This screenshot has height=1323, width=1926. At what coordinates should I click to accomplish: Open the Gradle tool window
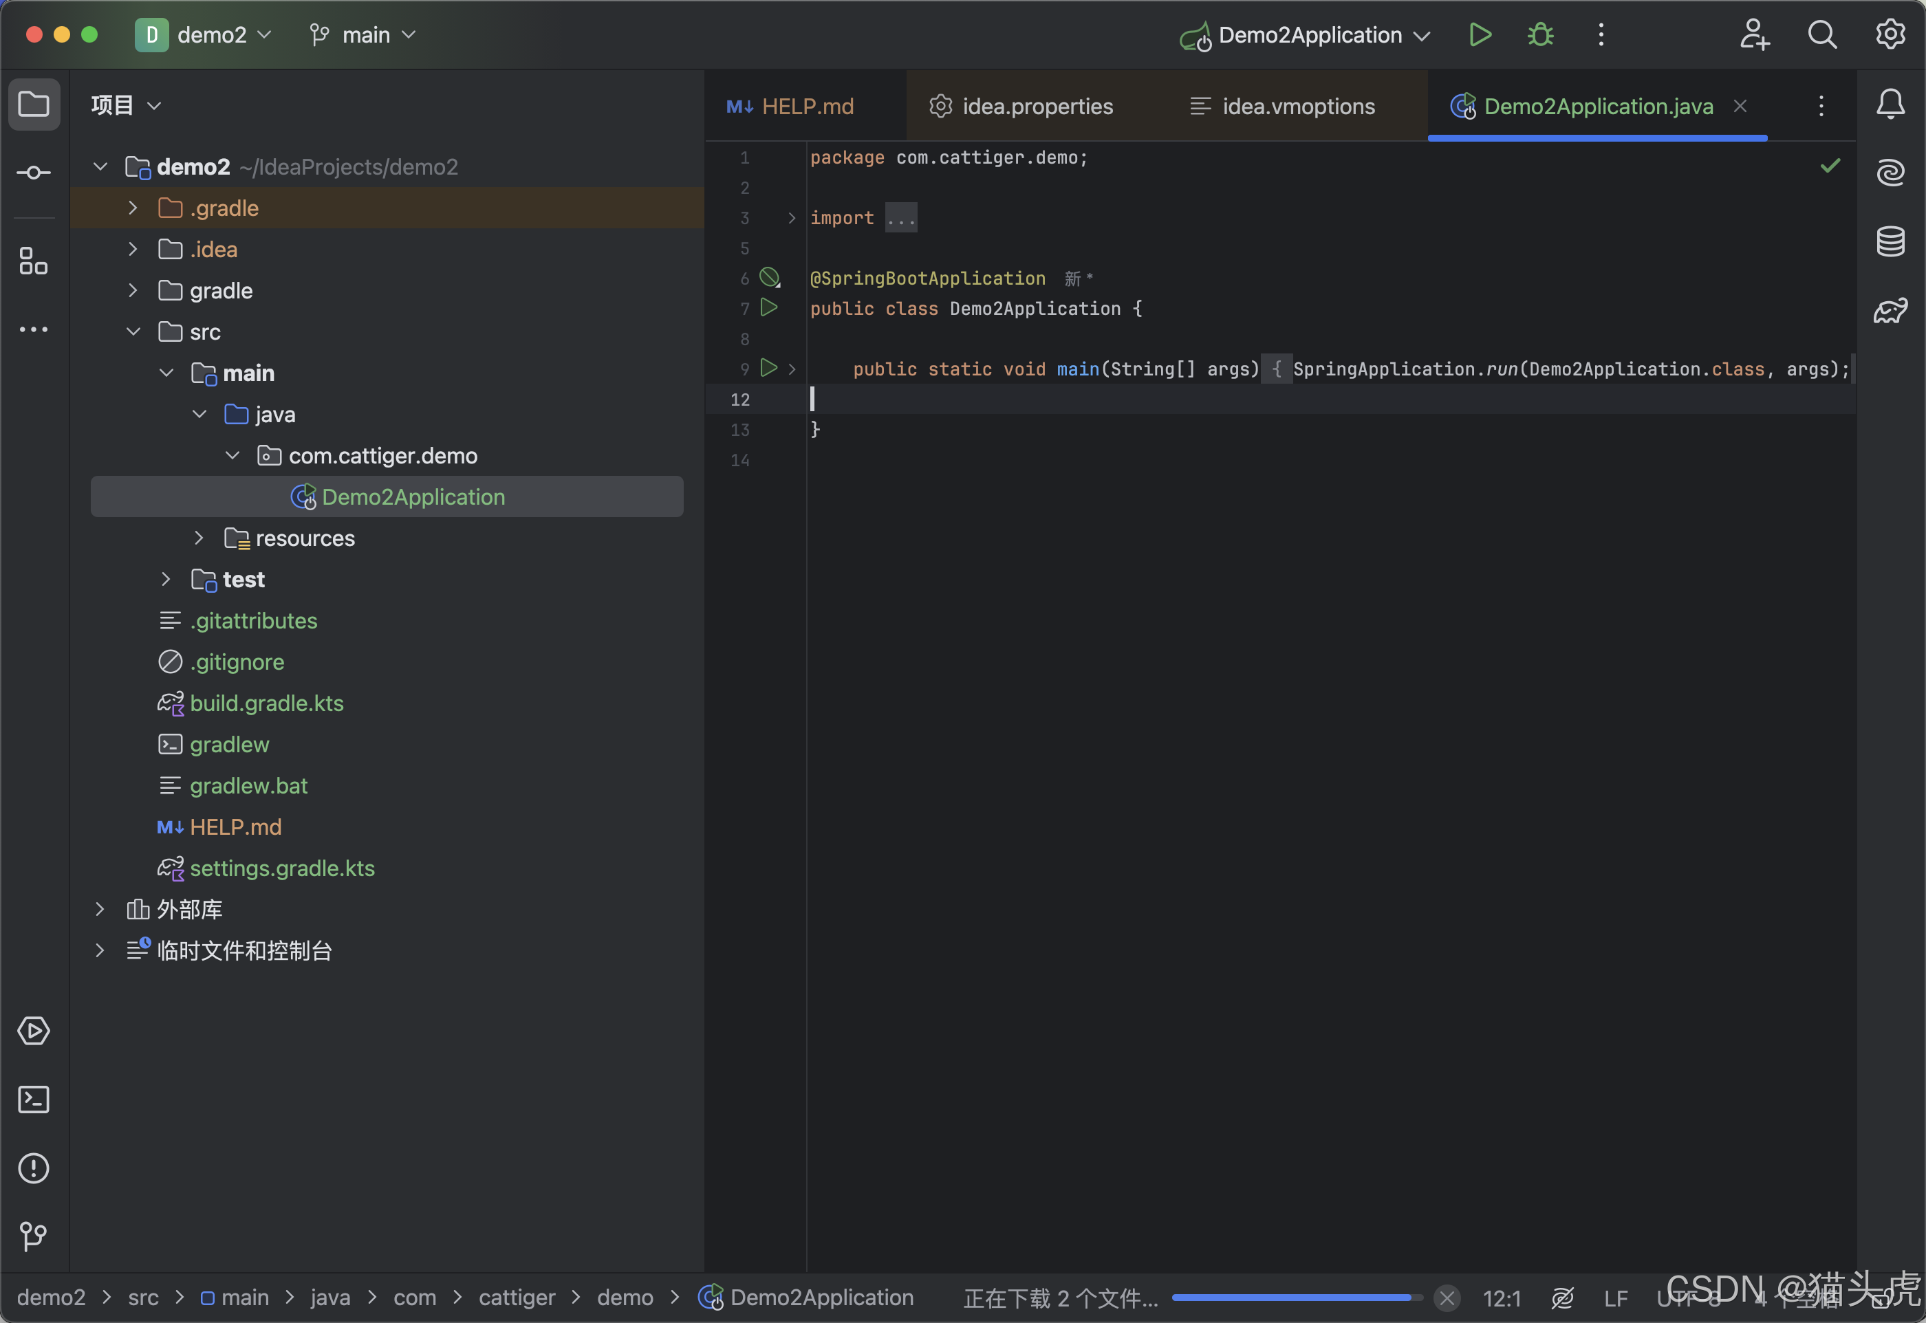1890,311
